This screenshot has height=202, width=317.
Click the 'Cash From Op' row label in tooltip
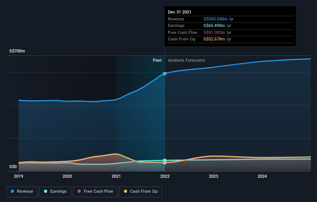181,39
